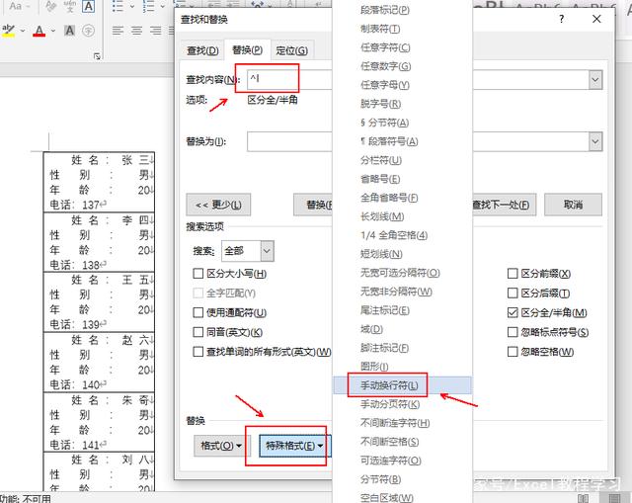Click the Enclosed Character icon

tap(88, 31)
